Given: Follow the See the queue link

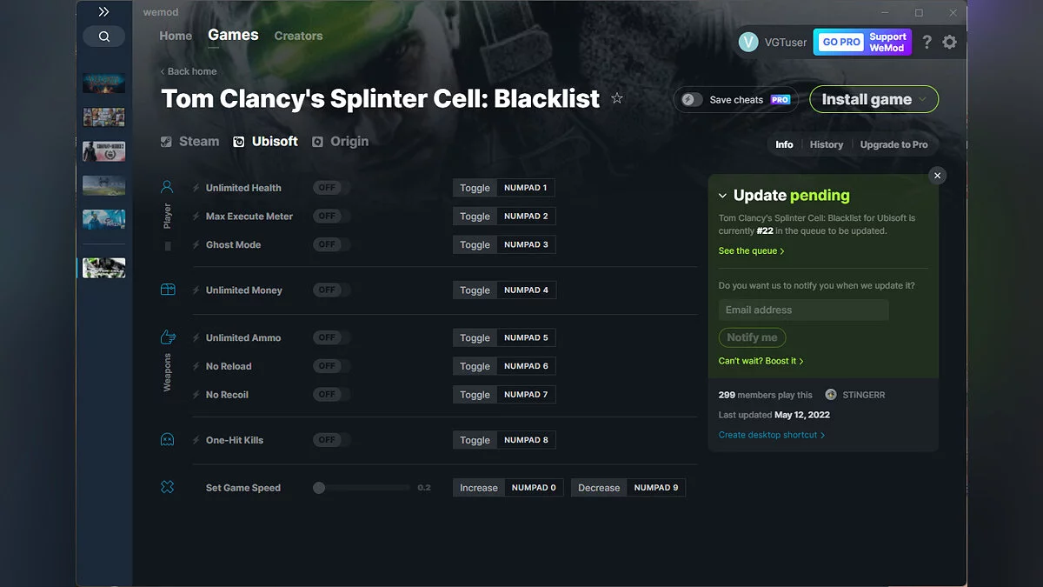Looking at the screenshot, I should (748, 250).
